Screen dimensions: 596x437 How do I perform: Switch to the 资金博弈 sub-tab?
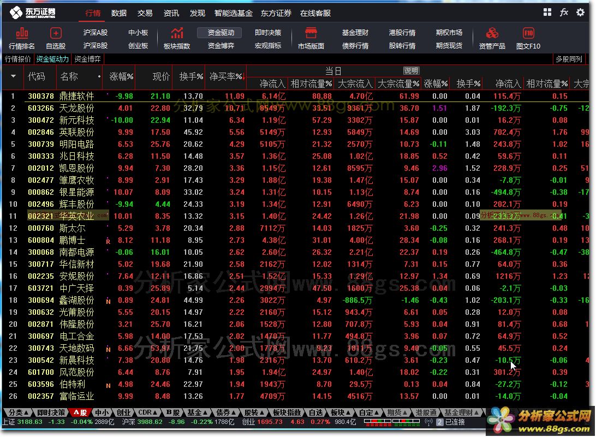pos(87,59)
